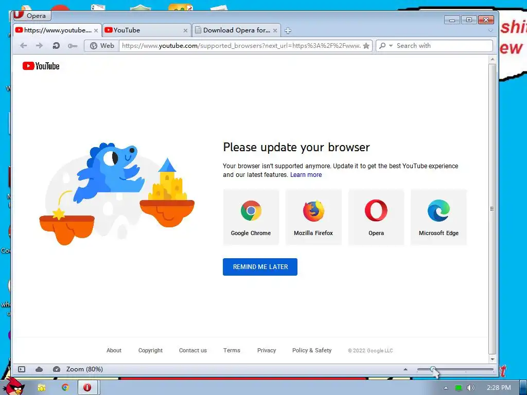Viewport: 527px width, 395px height.
Task: Focus the address bar URL field
Action: (241, 46)
